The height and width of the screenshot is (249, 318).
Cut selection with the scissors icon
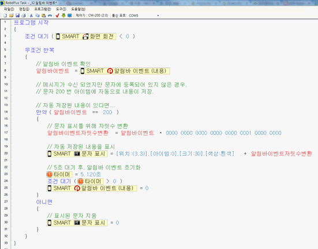click(31, 16)
